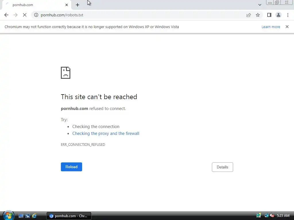Open the profile avatar menu
Image resolution: width=294 pixels, height=220 pixels.
coord(278,15)
